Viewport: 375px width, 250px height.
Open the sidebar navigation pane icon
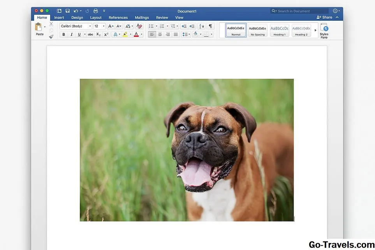59,11
